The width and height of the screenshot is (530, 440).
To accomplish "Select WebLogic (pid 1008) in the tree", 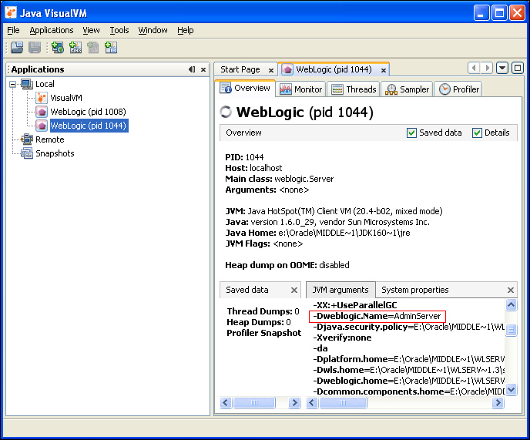I will 88,112.
